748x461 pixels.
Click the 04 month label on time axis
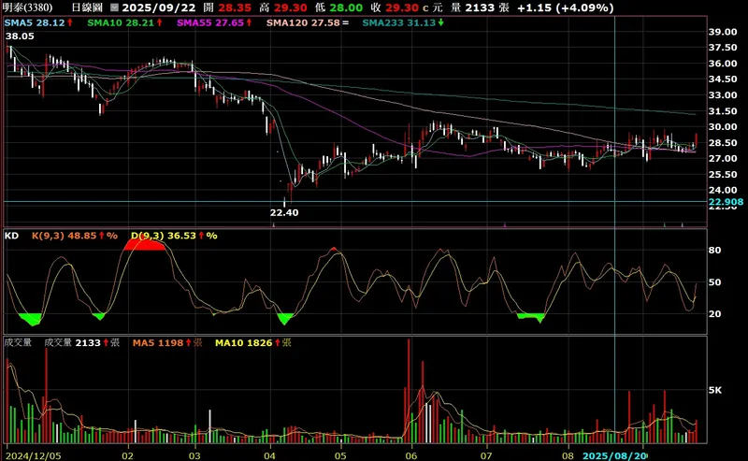pyautogui.click(x=269, y=456)
